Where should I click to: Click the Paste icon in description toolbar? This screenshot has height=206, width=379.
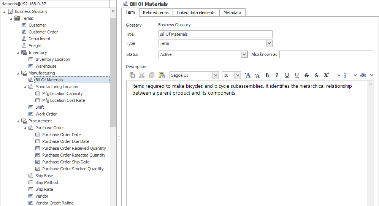tap(132, 75)
